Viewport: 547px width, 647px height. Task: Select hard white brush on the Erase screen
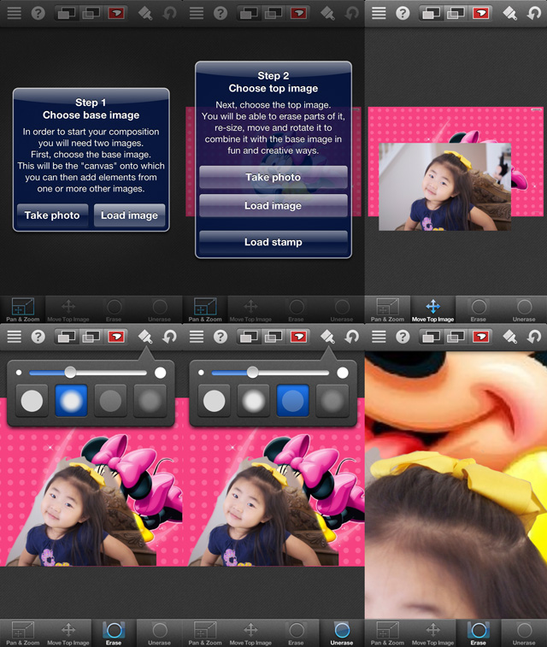tap(32, 401)
